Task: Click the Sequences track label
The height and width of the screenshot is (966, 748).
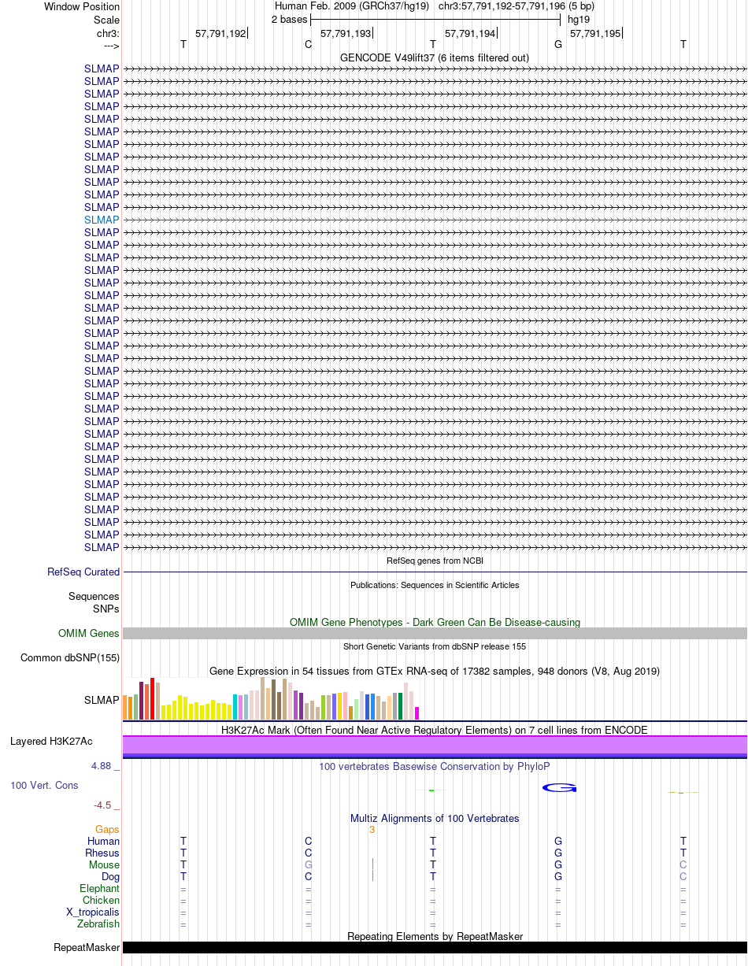Action: [94, 597]
